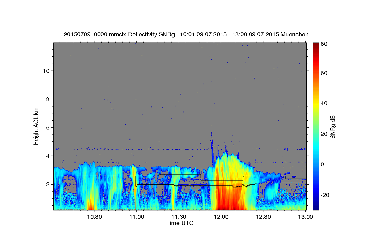Click the '12:00' time tick label
Screen dimensions: 379x252
pos(221,217)
